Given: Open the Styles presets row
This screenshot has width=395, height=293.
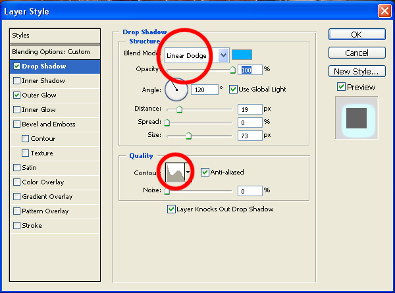Looking at the screenshot, I should [x=55, y=36].
